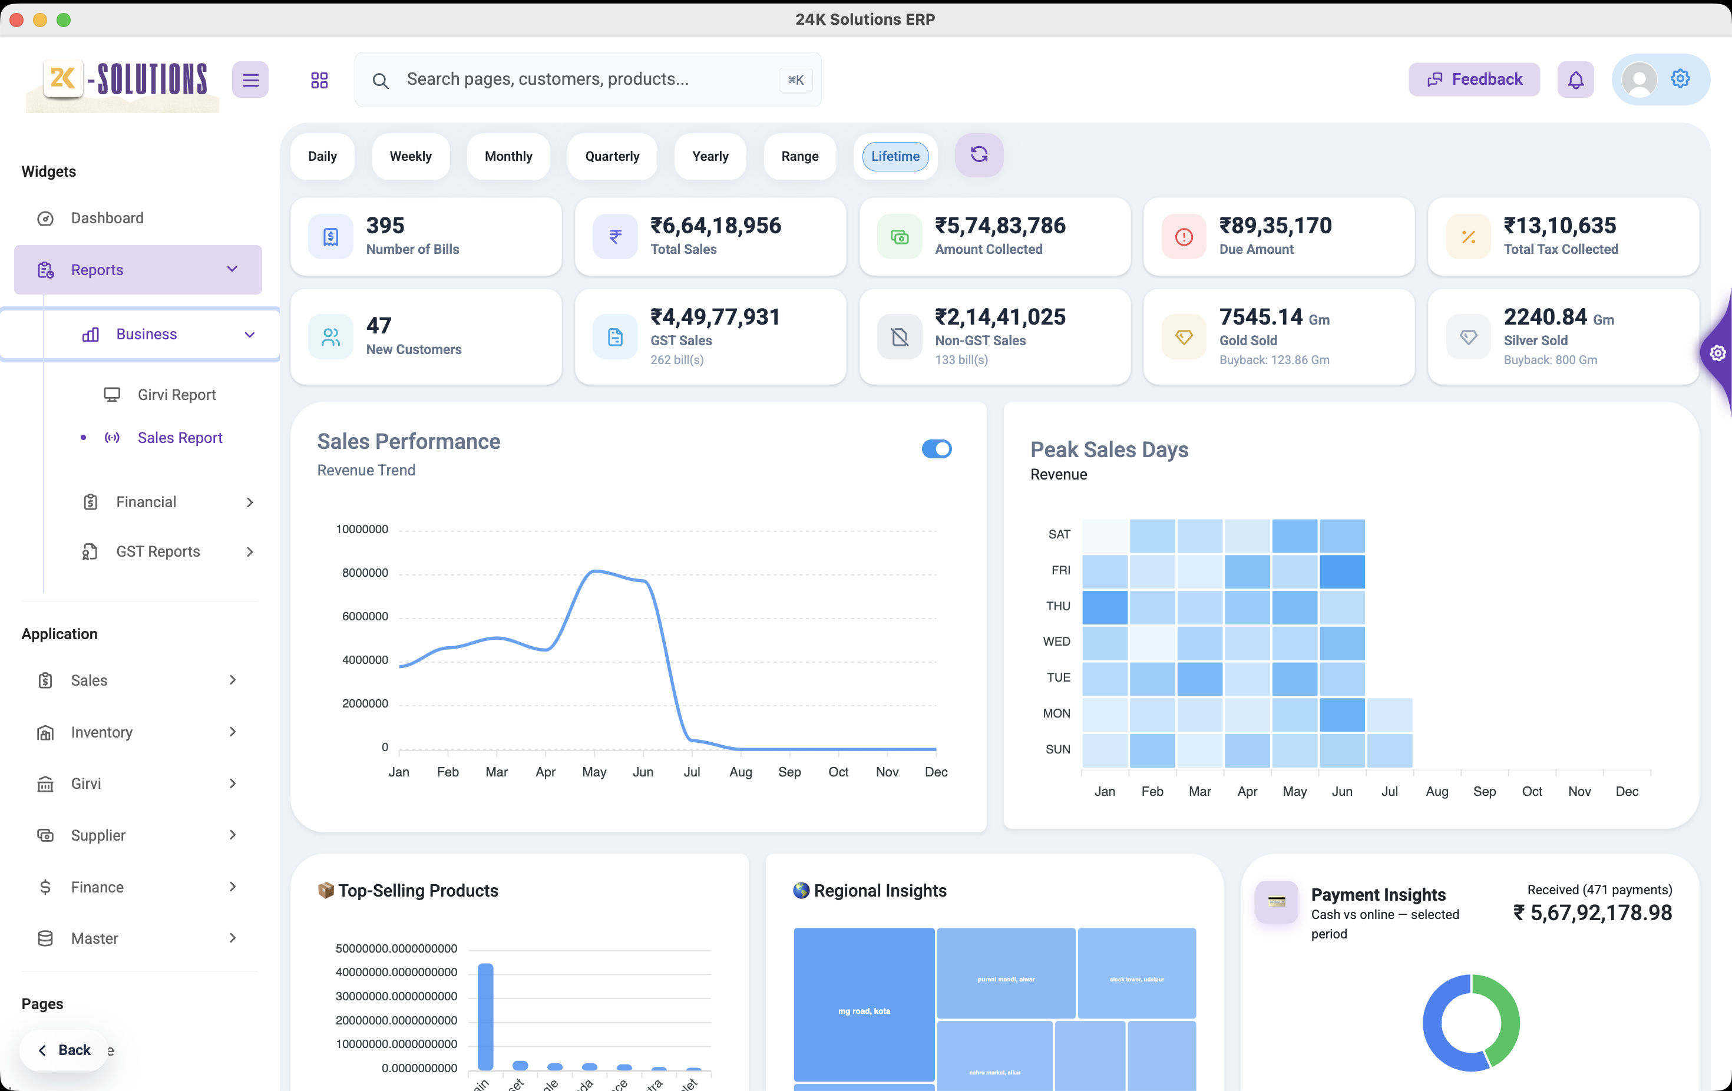The width and height of the screenshot is (1732, 1091).
Task: Click the mg road, kota treemap block
Action: click(864, 1004)
